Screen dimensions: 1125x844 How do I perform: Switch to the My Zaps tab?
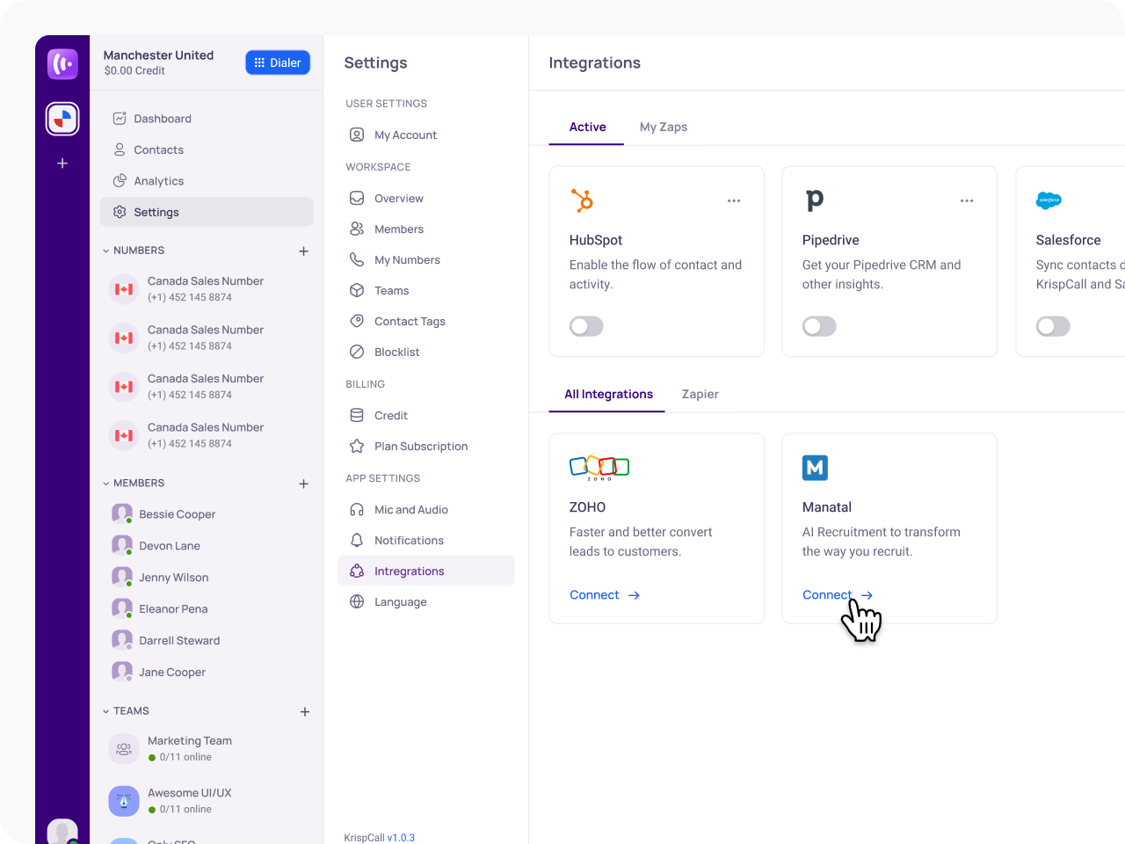pos(664,127)
